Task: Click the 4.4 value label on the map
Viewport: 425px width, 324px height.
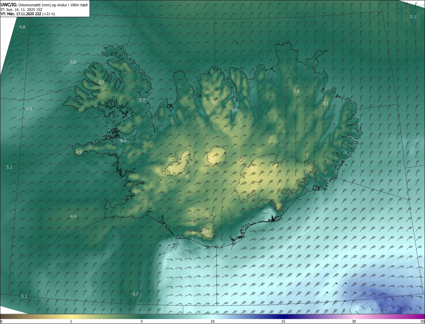Action: tap(73, 216)
